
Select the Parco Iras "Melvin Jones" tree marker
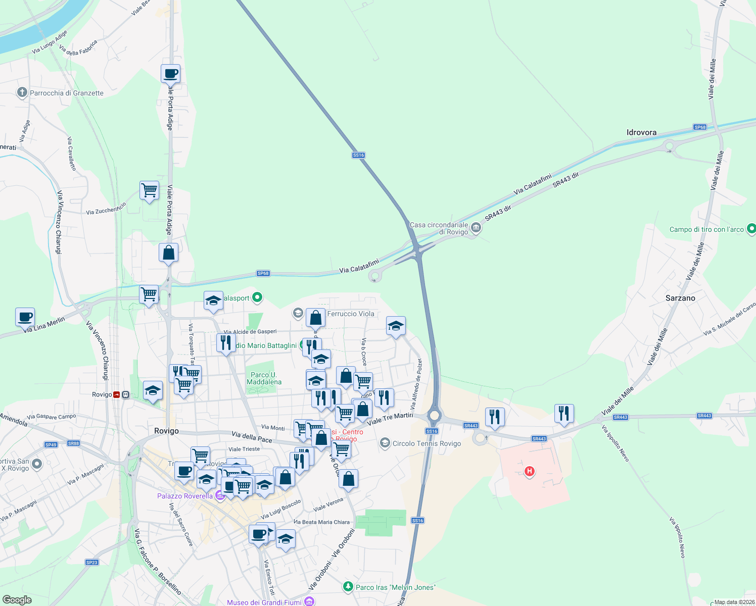pos(349,587)
